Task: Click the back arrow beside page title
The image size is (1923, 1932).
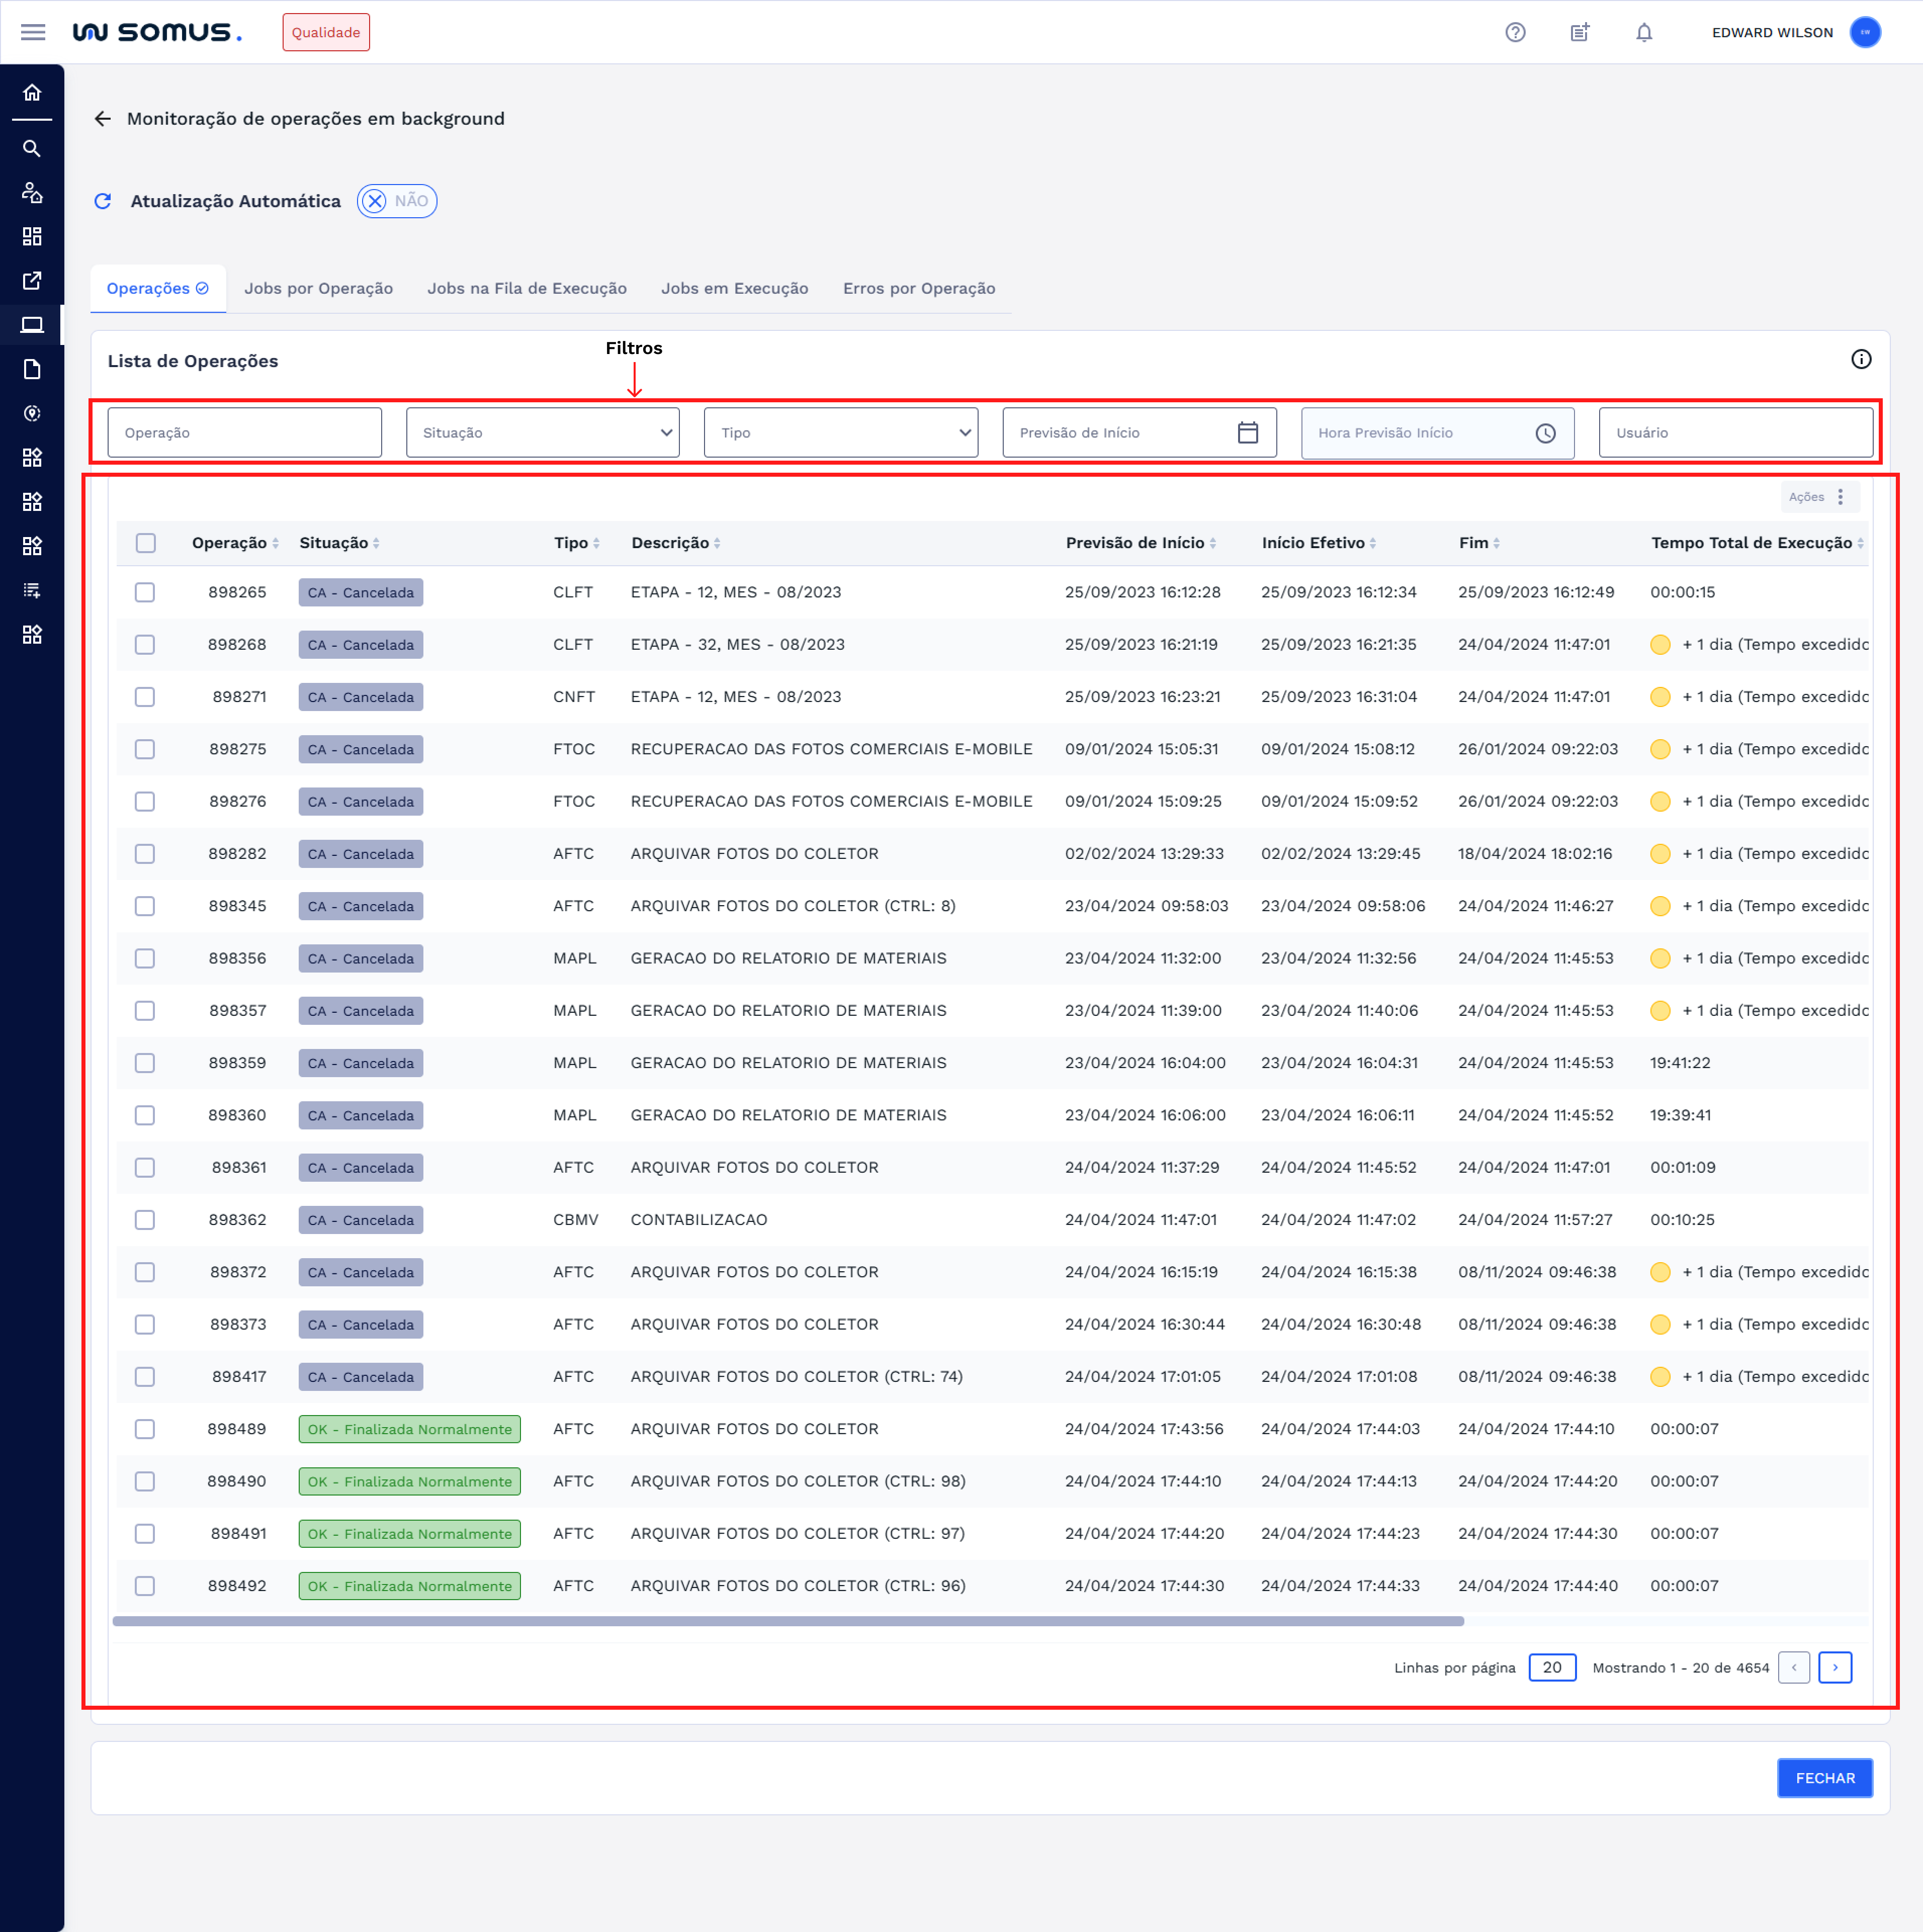Action: [x=102, y=119]
